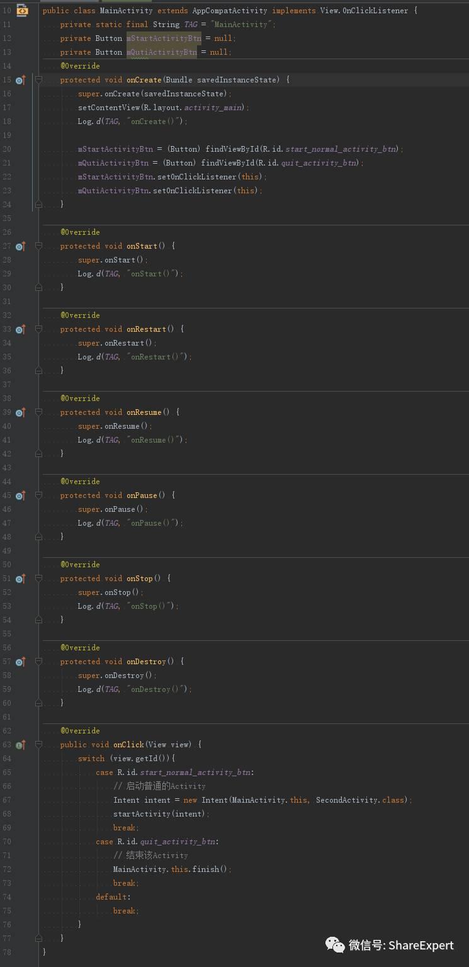
Task: Click the override gutter icon for onPause
Action: tap(20, 495)
